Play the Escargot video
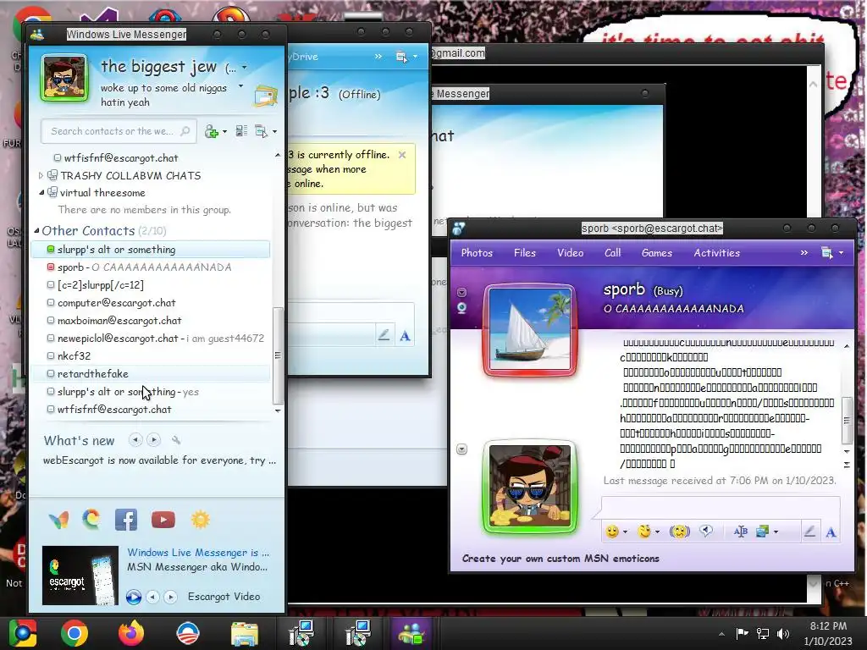Image resolution: width=867 pixels, height=650 pixels. click(x=133, y=597)
